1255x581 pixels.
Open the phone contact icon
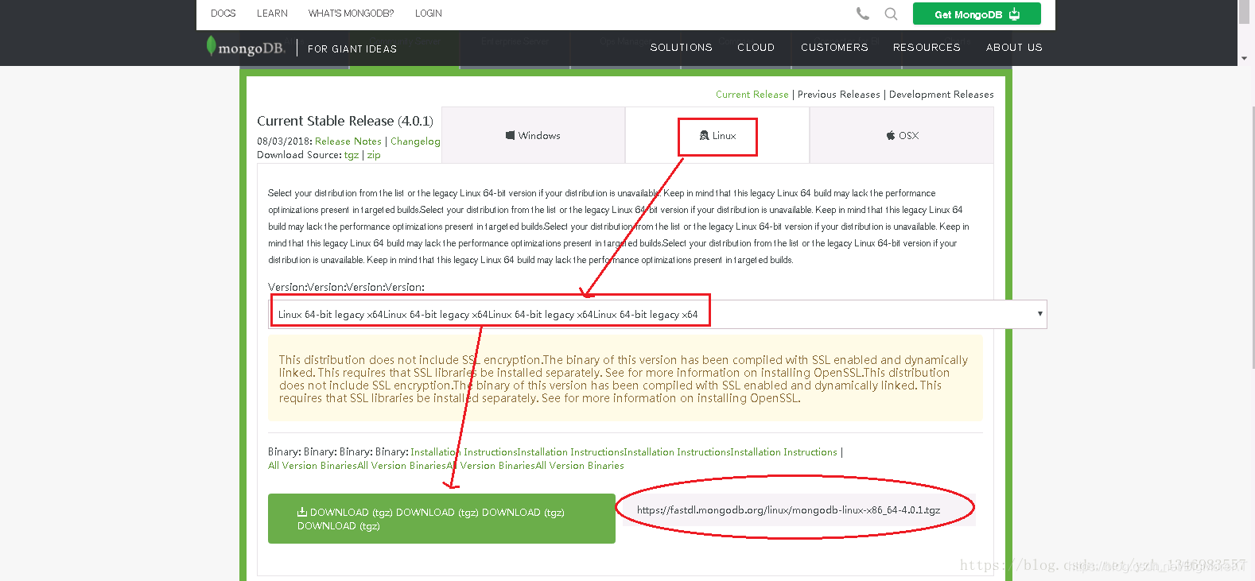(x=863, y=14)
